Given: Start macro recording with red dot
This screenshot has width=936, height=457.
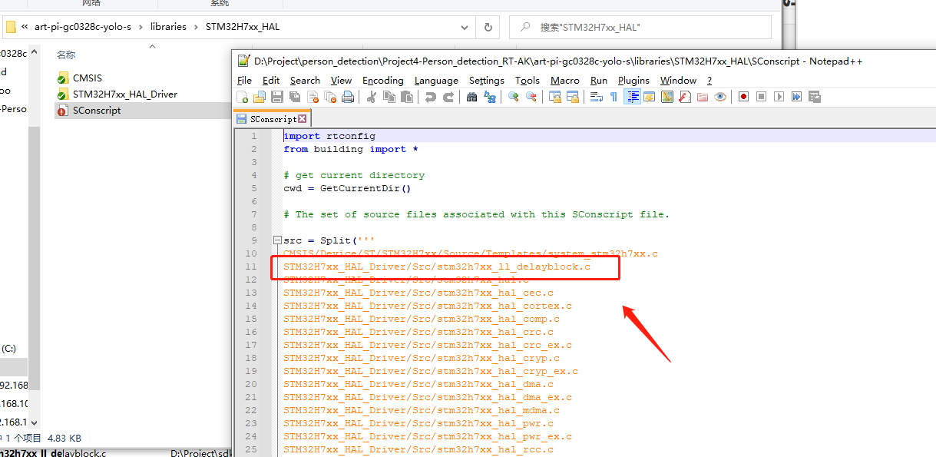Looking at the screenshot, I should click(743, 97).
